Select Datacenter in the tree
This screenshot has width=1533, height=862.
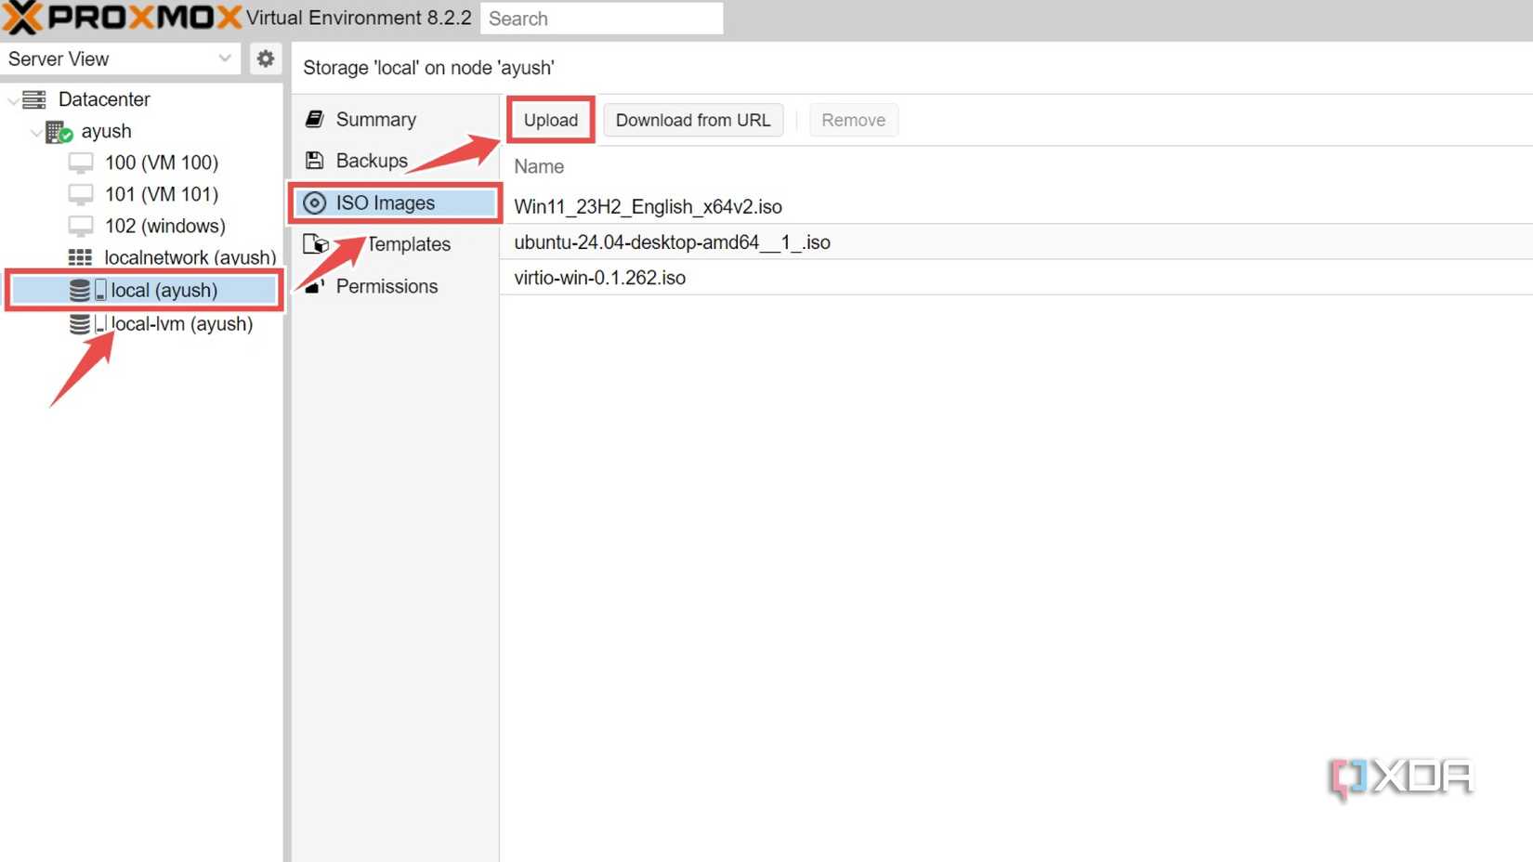tap(104, 99)
